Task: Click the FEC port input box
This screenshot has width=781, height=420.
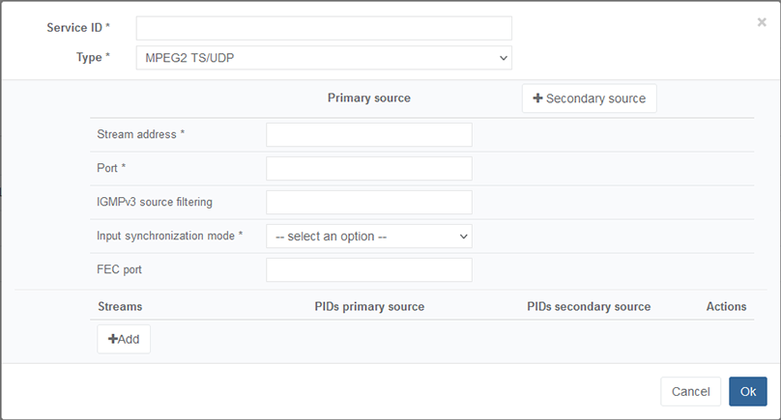Action: (368, 269)
